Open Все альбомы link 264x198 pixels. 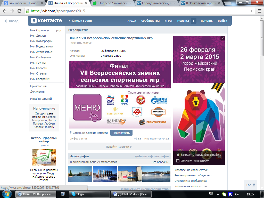point(160,162)
